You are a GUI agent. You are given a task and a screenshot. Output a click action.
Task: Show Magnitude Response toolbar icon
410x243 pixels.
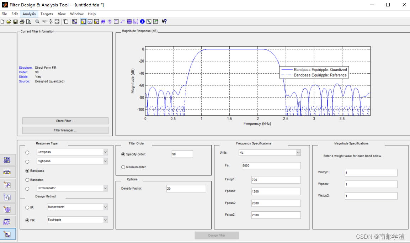click(x=84, y=21)
